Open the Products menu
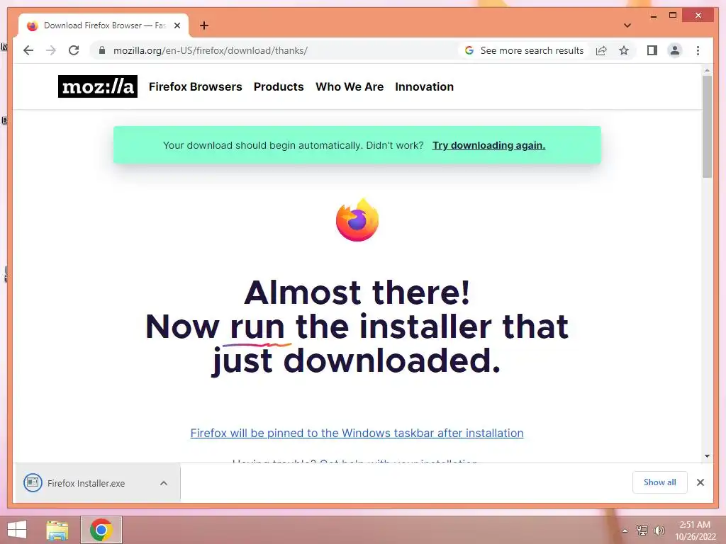726x544 pixels. (x=279, y=86)
